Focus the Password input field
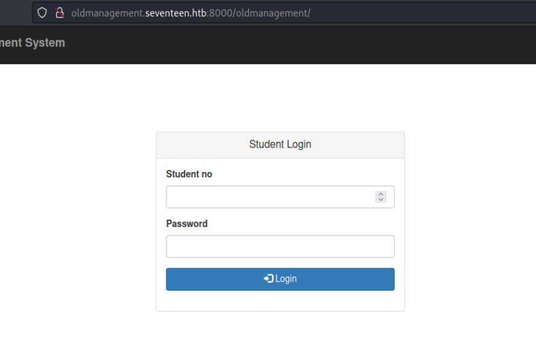536x349 pixels. click(x=280, y=246)
